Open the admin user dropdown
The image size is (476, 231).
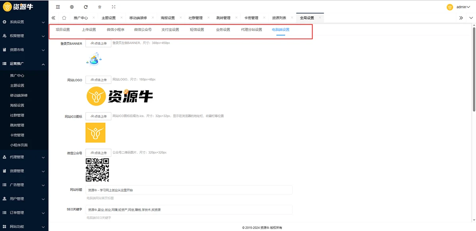point(460,7)
